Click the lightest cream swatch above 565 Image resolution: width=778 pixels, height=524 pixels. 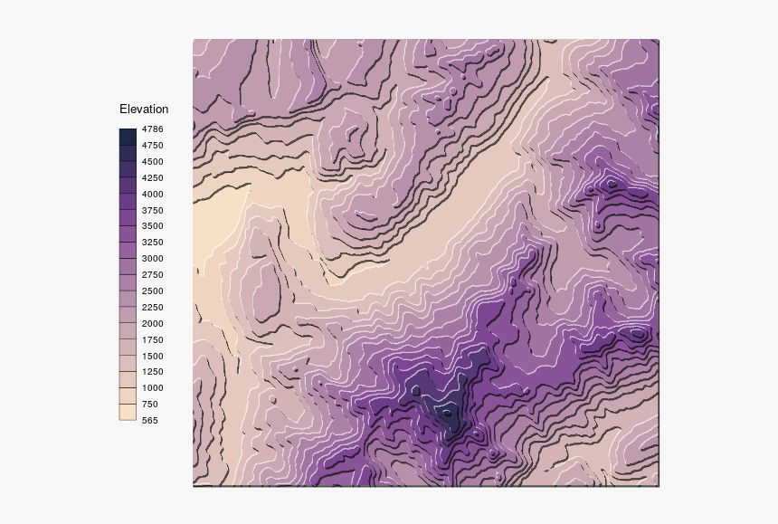(x=128, y=413)
